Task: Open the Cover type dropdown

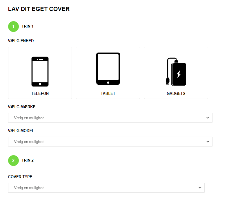Action: tap(106, 188)
